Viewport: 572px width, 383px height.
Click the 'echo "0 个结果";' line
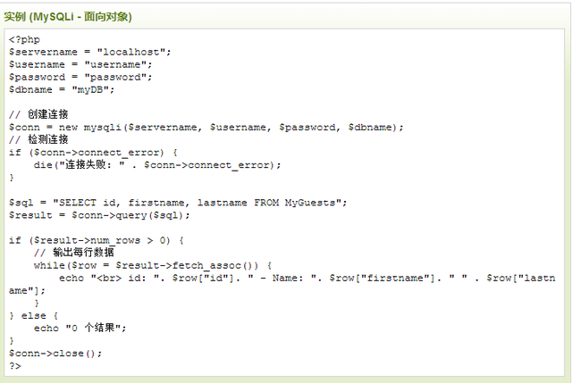pos(80,328)
